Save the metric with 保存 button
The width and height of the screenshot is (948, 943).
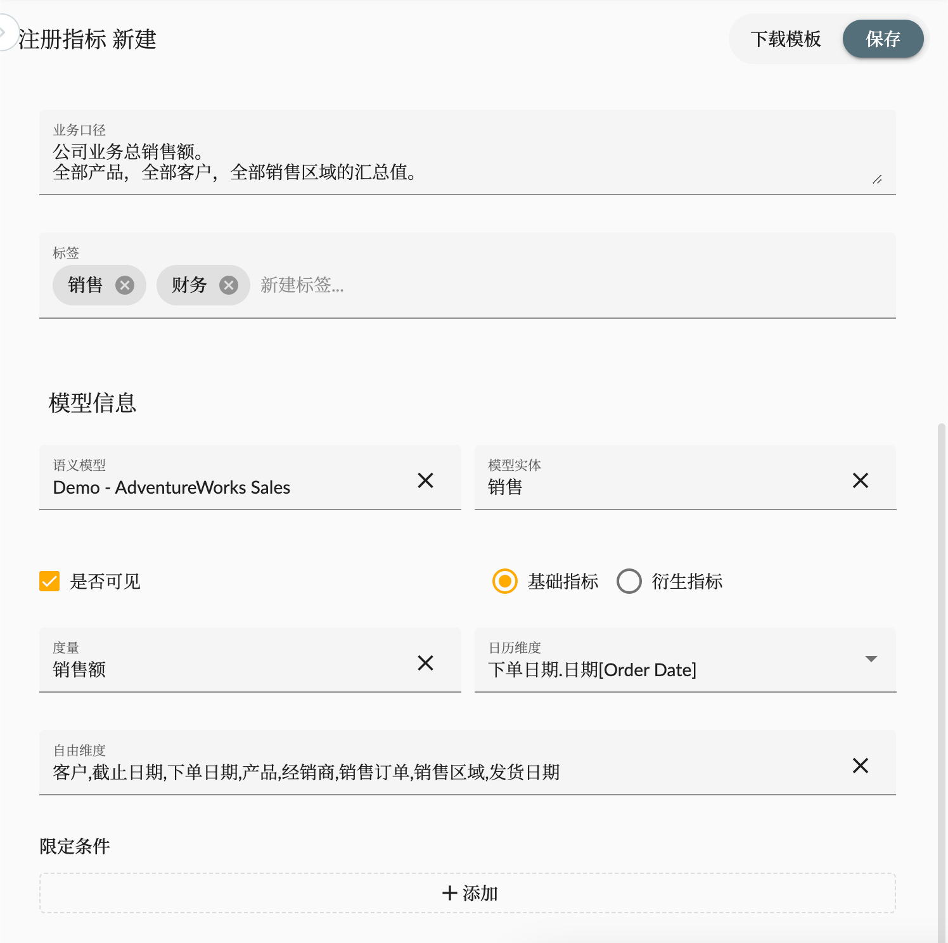coord(883,39)
